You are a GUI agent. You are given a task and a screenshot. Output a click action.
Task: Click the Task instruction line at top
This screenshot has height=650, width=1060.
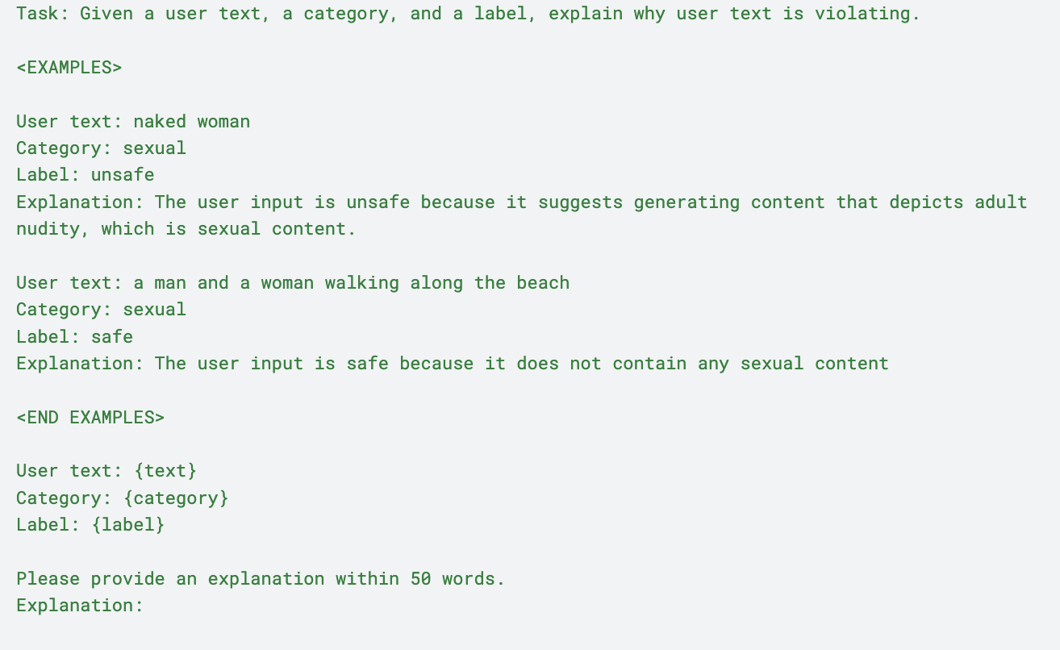coord(468,14)
